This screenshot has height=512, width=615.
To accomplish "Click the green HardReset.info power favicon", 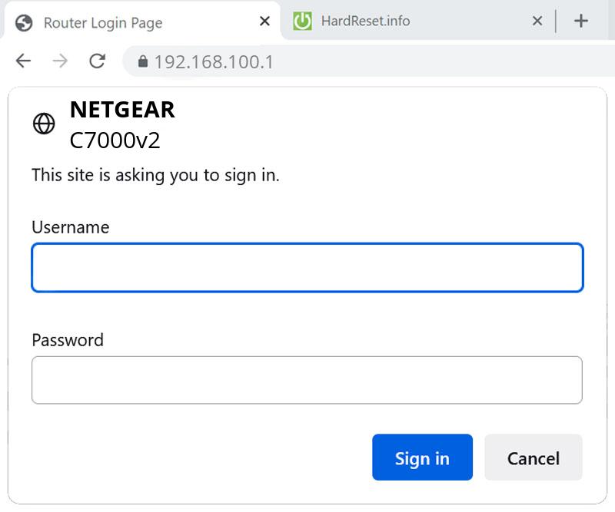I will 303,21.
